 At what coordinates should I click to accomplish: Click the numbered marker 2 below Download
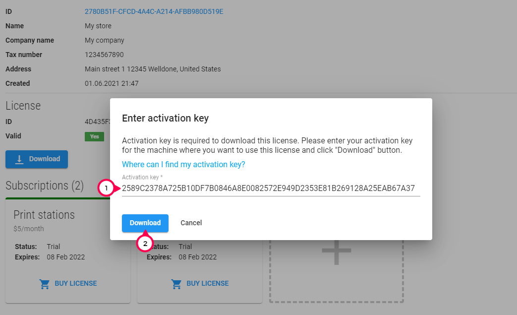coord(145,244)
